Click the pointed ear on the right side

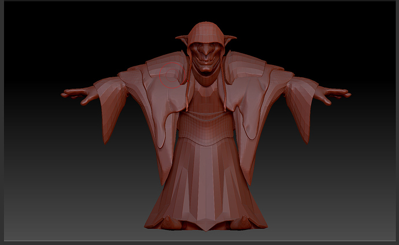point(230,39)
